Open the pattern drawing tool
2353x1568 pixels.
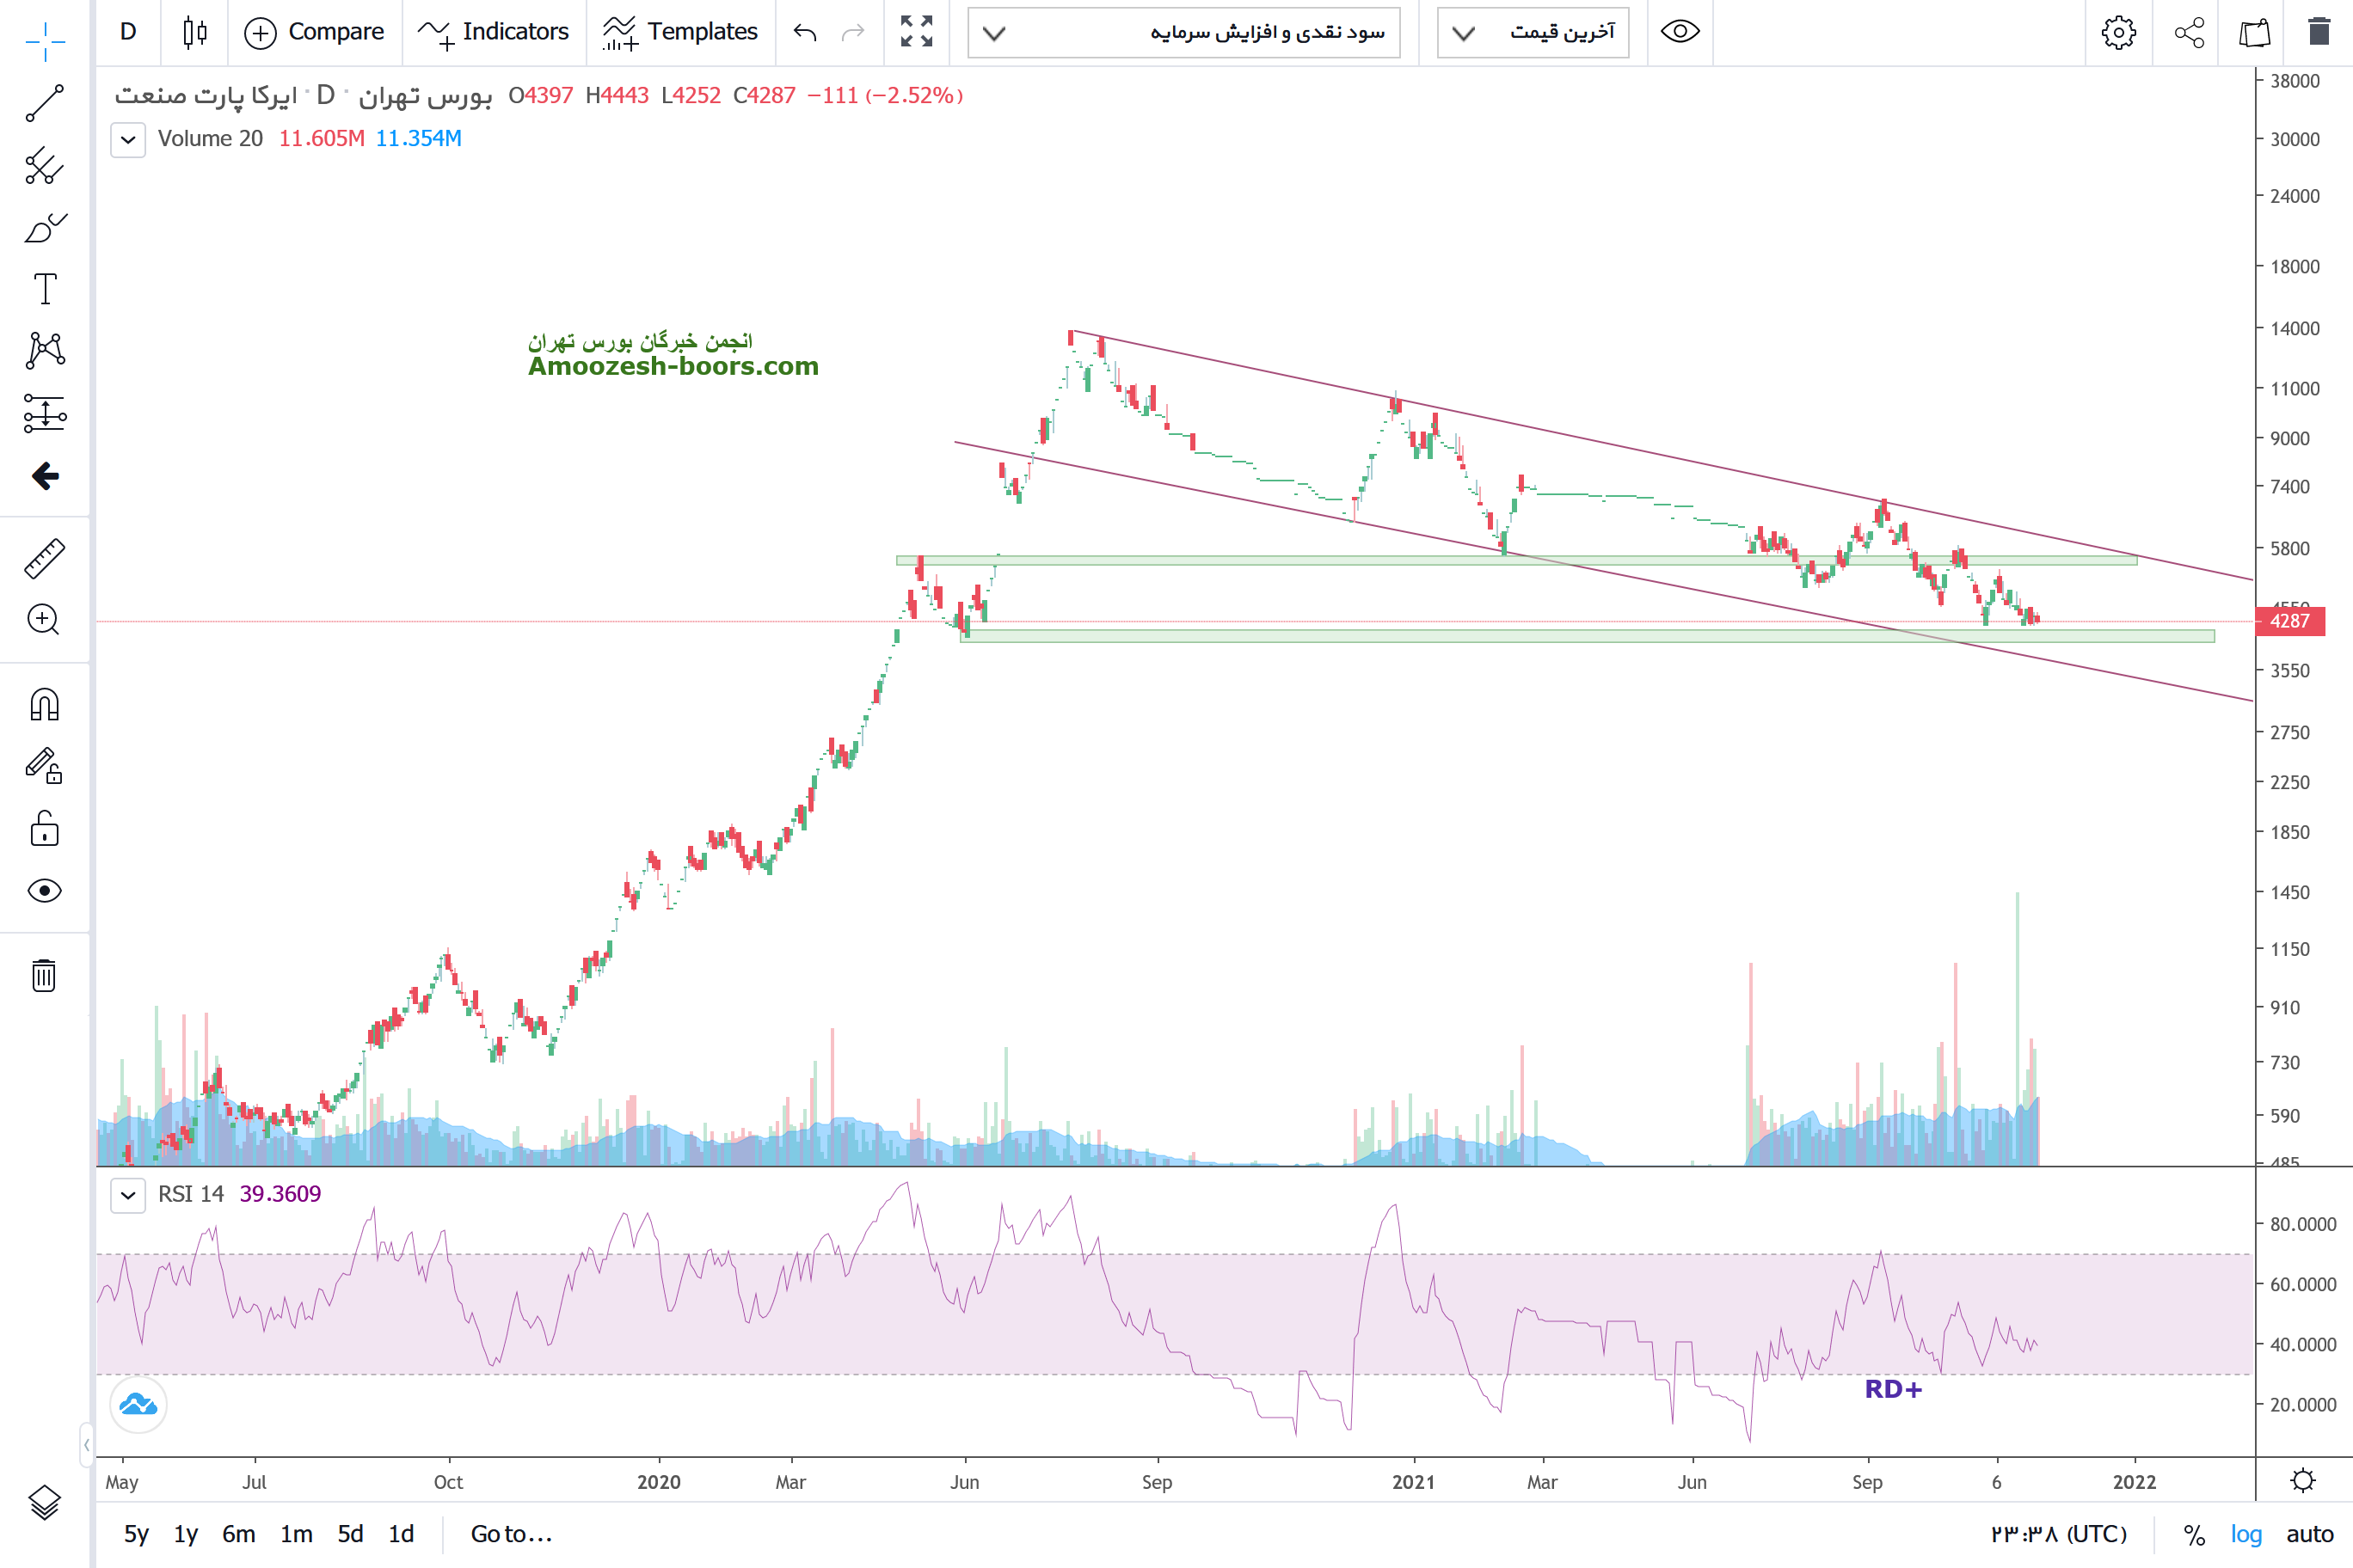point(45,350)
